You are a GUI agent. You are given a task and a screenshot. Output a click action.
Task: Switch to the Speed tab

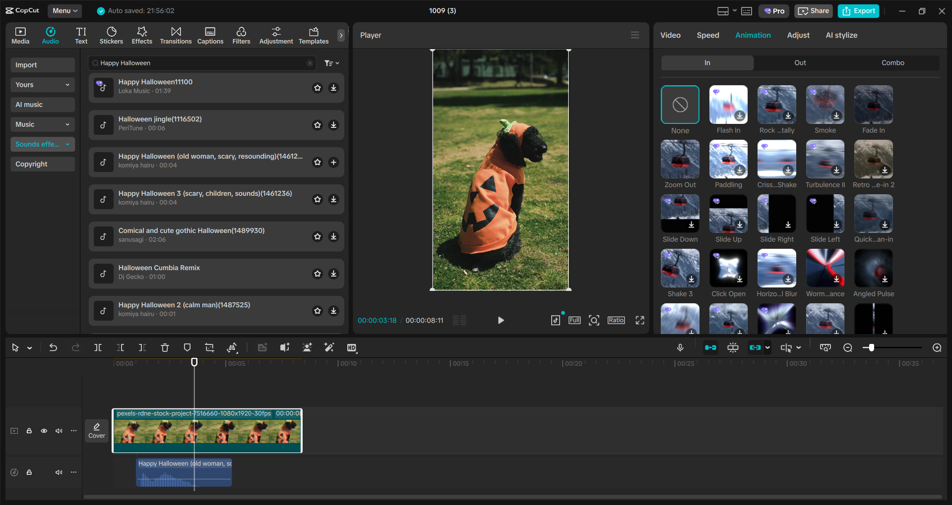point(707,35)
